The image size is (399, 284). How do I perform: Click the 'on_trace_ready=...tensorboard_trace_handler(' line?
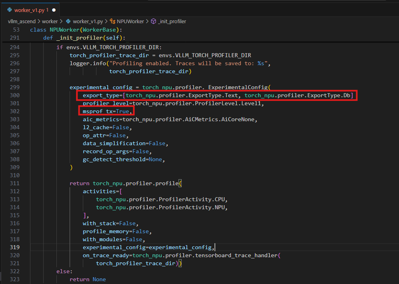(x=181, y=256)
